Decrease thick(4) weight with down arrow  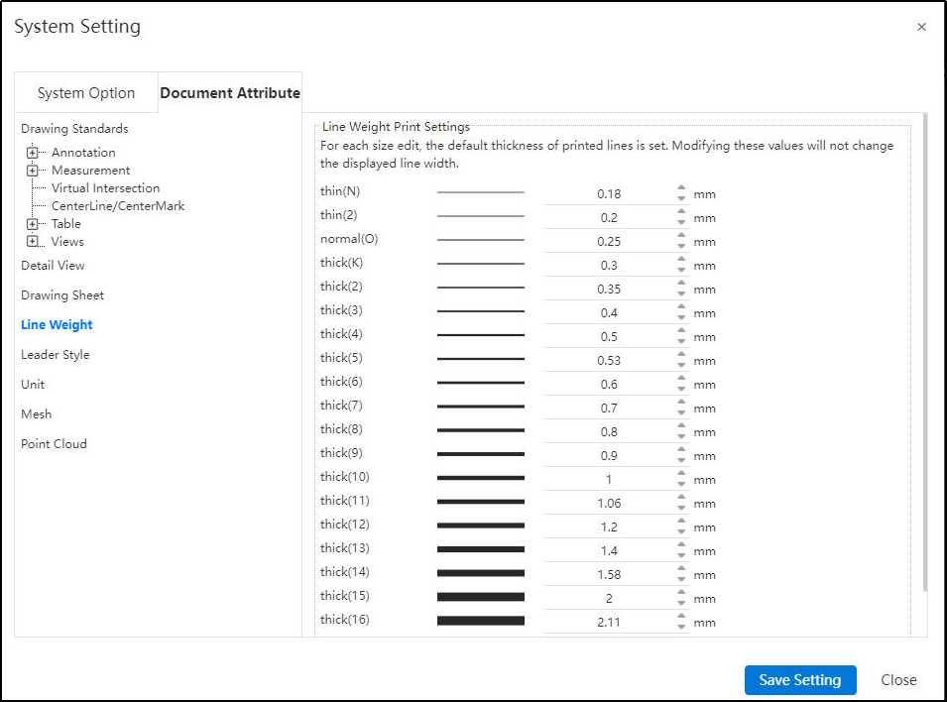pos(681,342)
